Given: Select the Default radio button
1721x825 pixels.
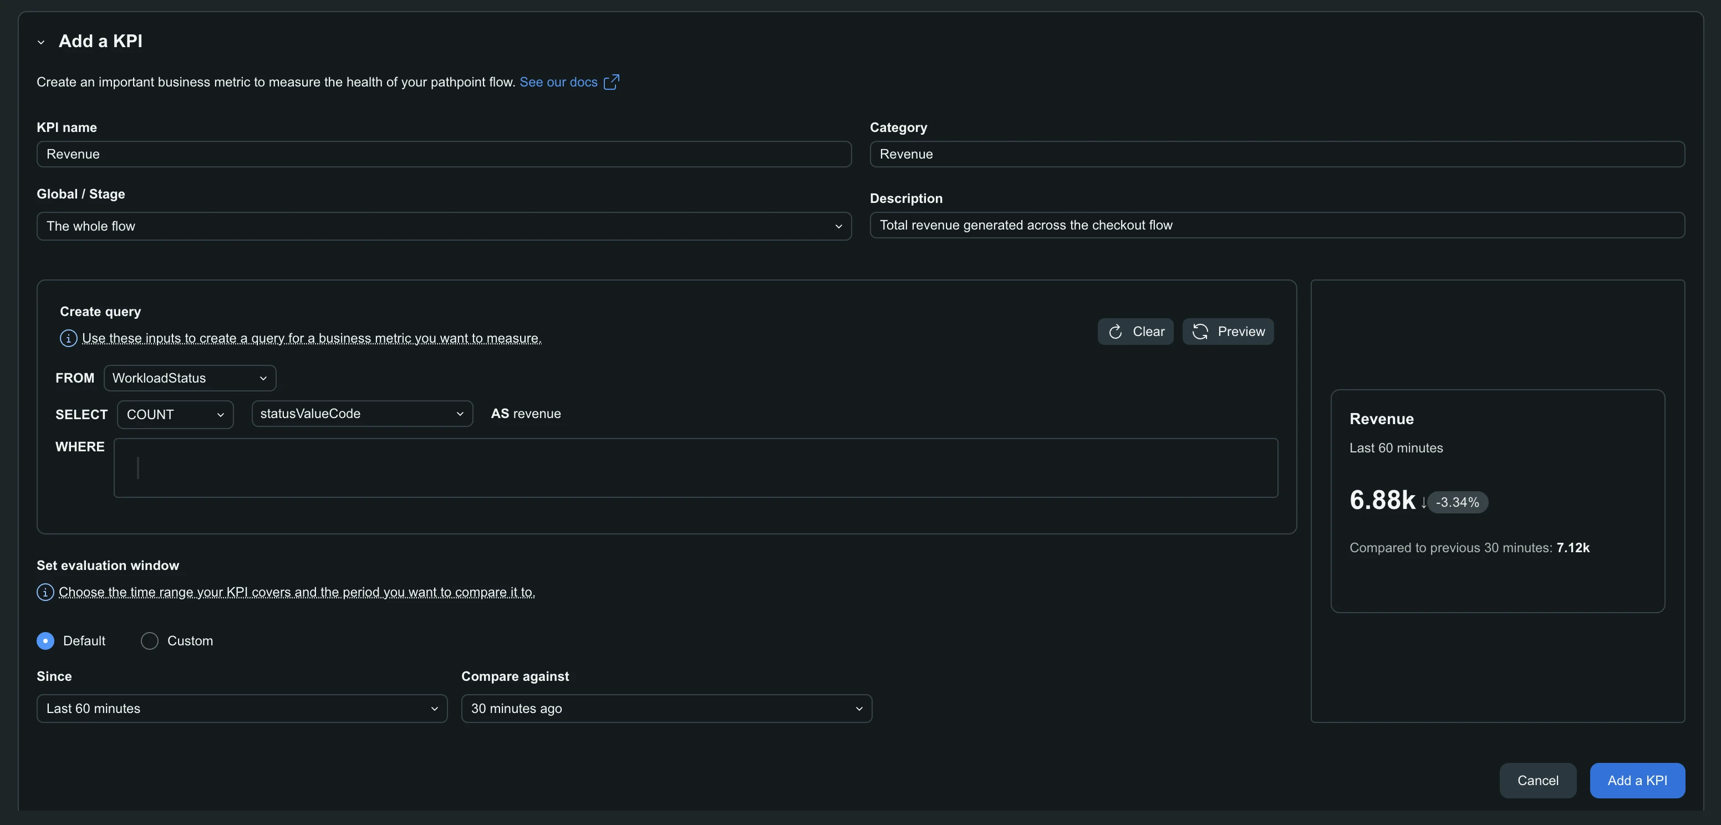Looking at the screenshot, I should coord(45,641).
